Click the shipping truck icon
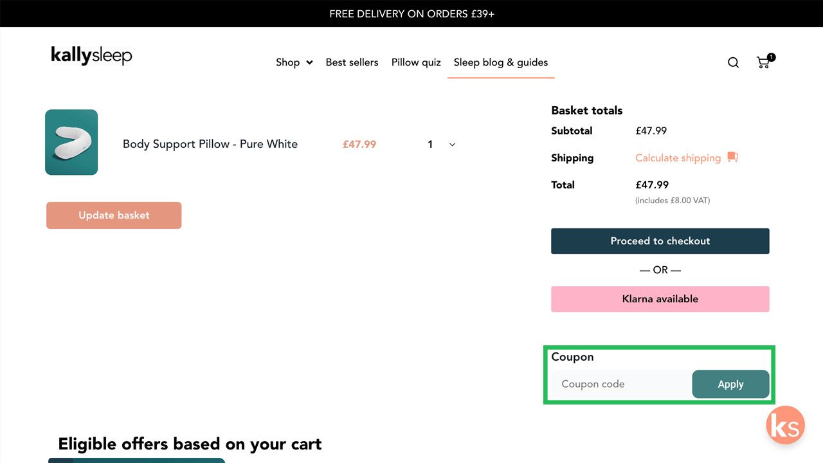 click(732, 157)
